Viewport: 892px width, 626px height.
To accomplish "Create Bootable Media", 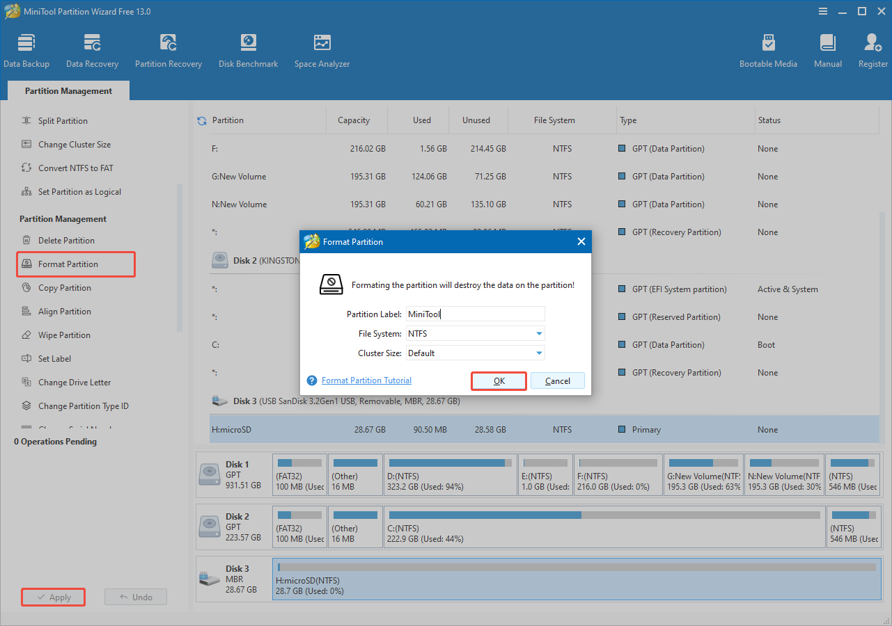I will coord(768,49).
